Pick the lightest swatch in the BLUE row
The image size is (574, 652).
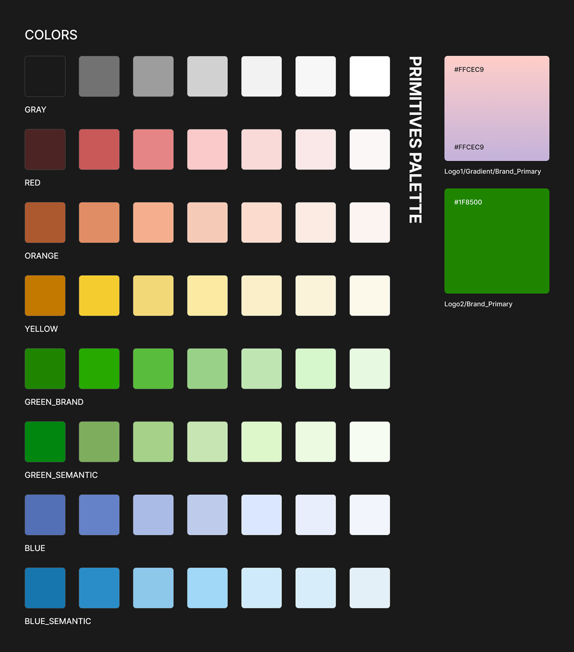[x=369, y=514]
